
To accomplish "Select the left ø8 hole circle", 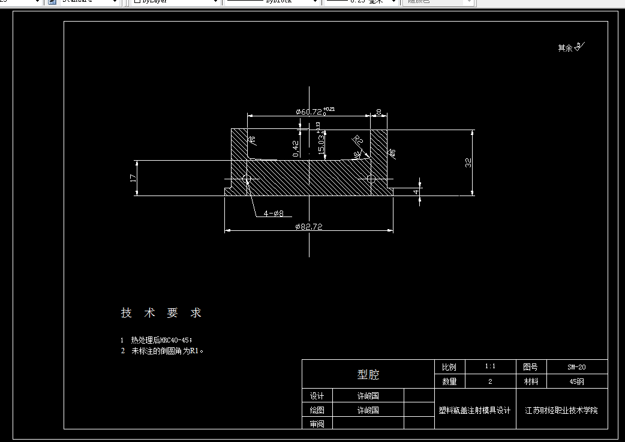I will (x=247, y=179).
